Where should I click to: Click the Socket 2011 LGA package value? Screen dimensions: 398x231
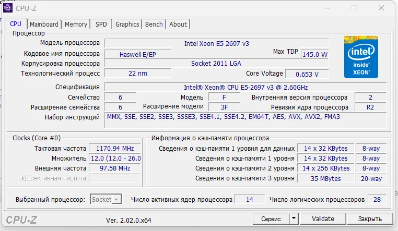(x=216, y=63)
